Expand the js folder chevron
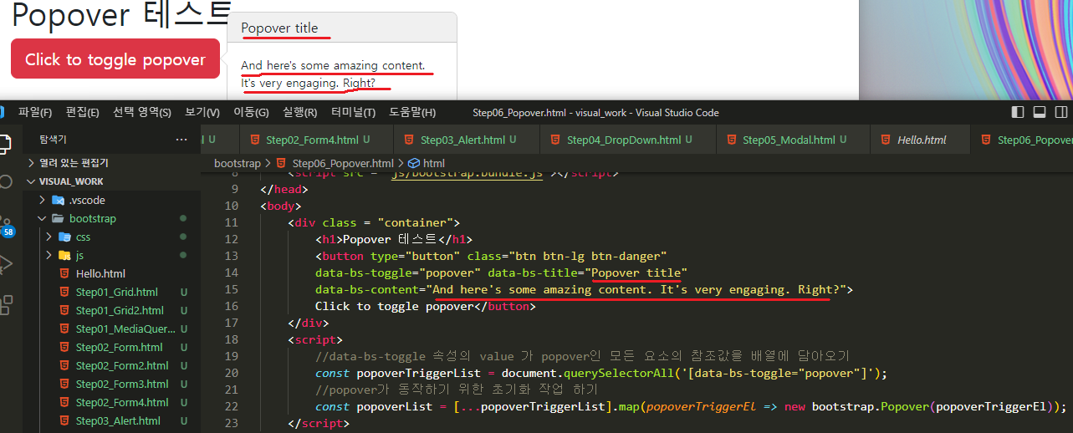Image resolution: width=1073 pixels, height=433 pixels. tap(49, 255)
